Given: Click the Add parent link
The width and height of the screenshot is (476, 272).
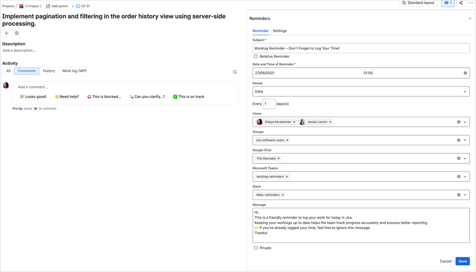Looking at the screenshot, I should point(60,6).
